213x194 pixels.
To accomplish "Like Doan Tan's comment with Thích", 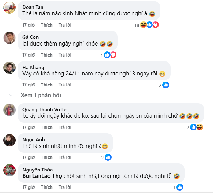I will (x=46, y=25).
